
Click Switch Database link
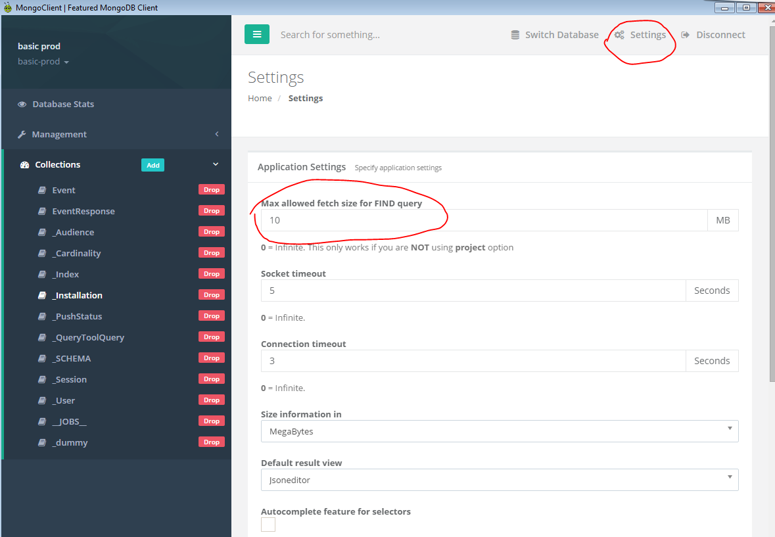[x=555, y=35]
